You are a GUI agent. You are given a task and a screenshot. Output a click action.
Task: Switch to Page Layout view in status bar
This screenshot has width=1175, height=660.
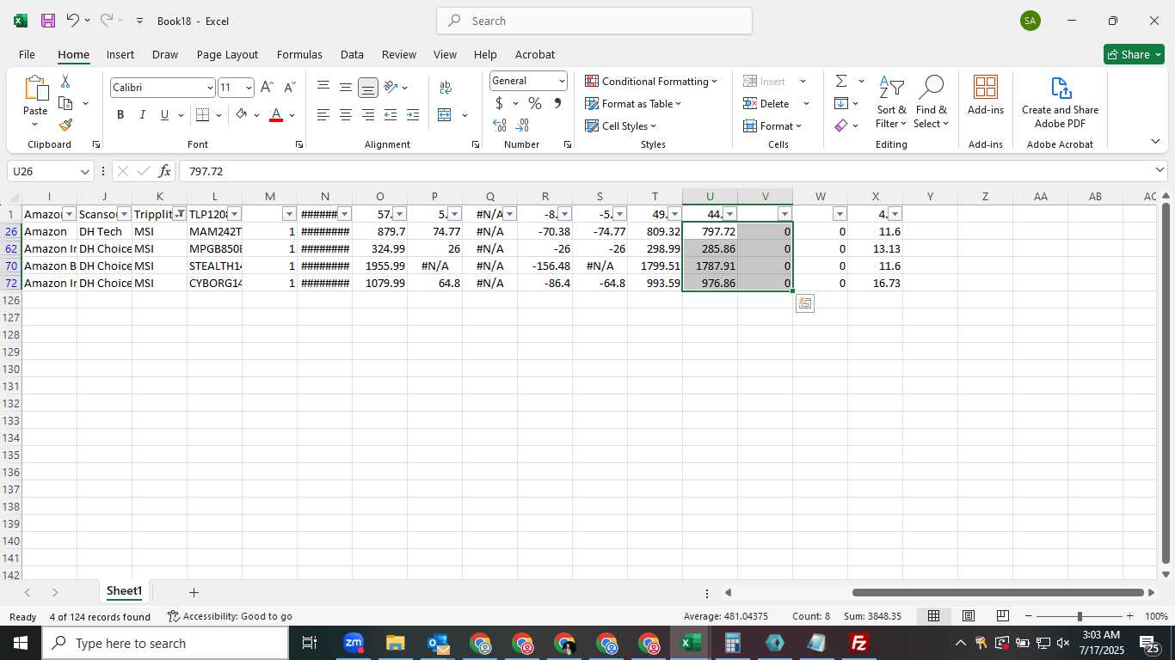[968, 616]
